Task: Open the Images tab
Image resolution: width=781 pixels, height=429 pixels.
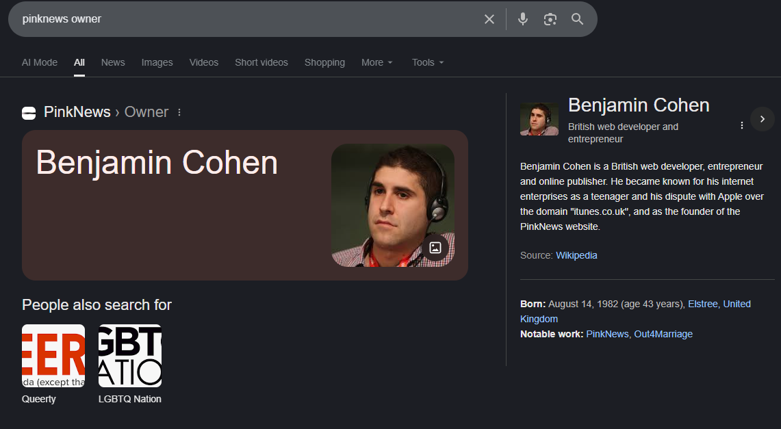Action: [x=157, y=62]
